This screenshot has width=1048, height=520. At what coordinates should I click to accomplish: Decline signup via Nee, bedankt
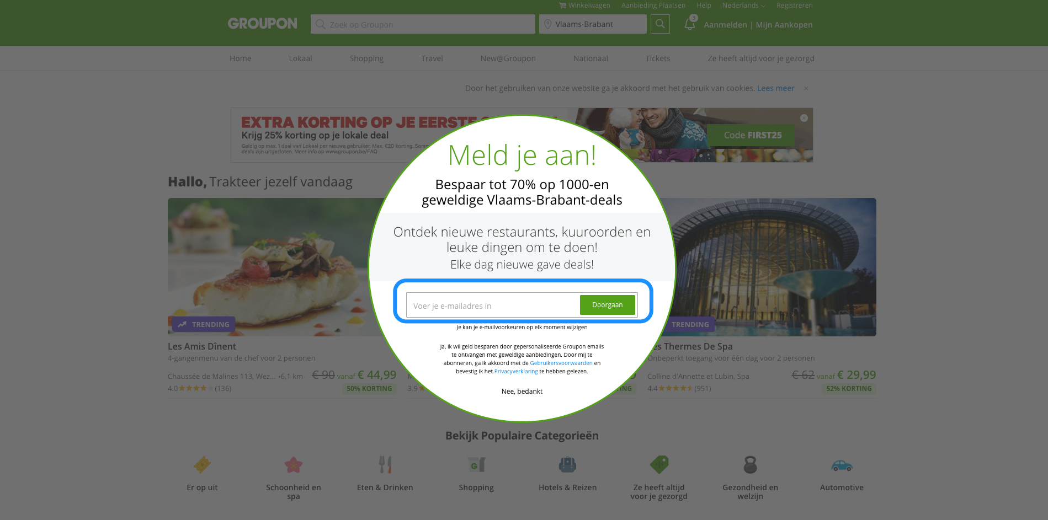click(x=522, y=392)
